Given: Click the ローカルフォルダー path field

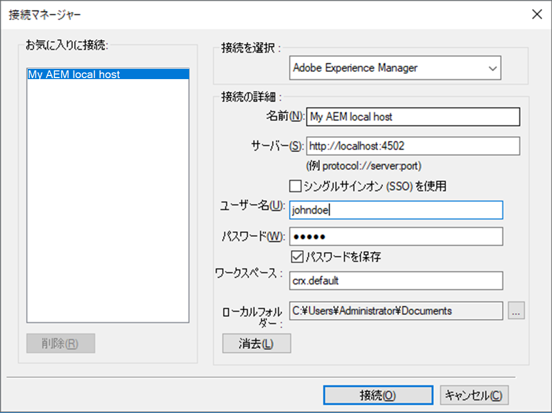Looking at the screenshot, I should point(396,311).
